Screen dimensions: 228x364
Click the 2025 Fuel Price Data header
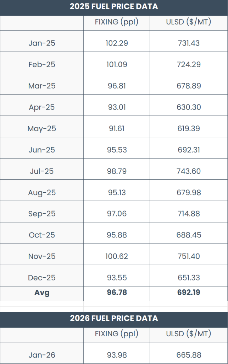tap(114, 7)
